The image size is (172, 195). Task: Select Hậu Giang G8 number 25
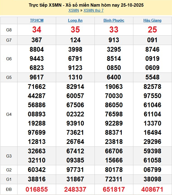tap(152, 30)
